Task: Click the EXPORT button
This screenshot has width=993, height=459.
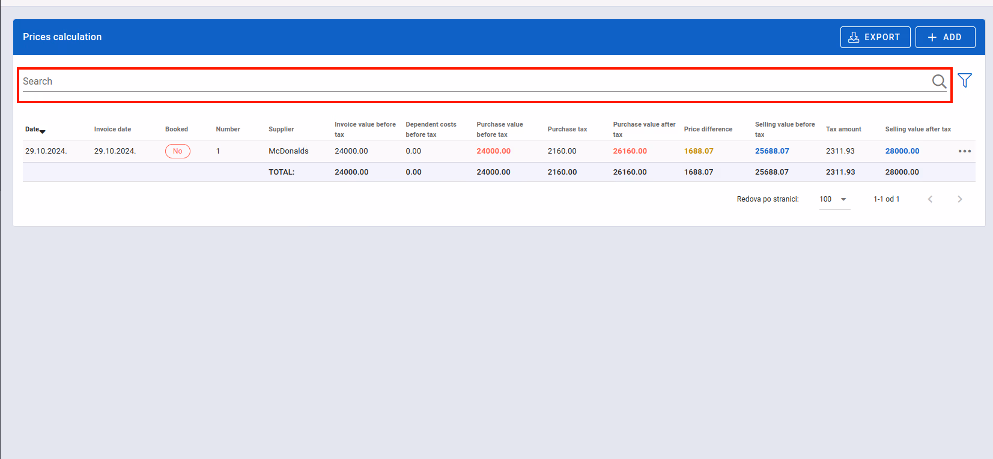Action: pos(875,37)
